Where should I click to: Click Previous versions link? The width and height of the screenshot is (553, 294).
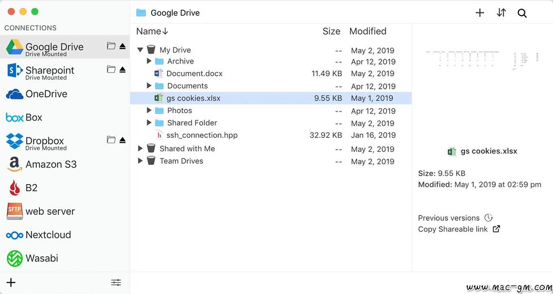[449, 218]
